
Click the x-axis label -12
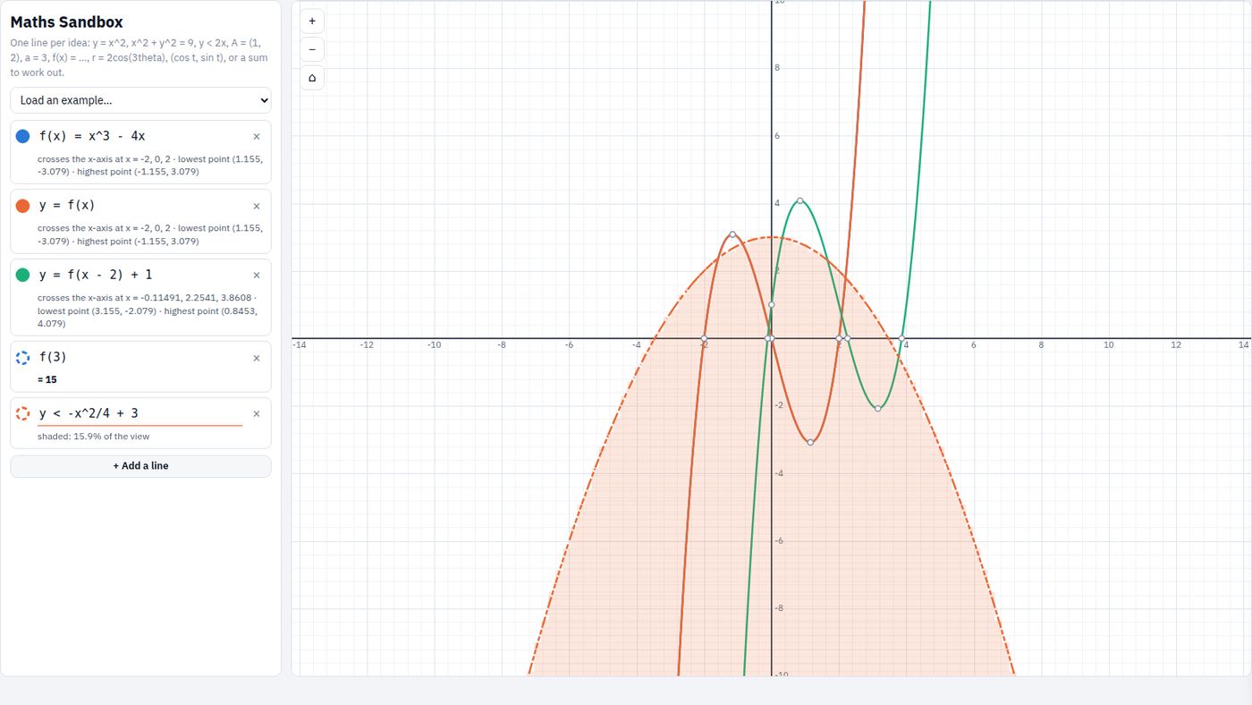[367, 345]
